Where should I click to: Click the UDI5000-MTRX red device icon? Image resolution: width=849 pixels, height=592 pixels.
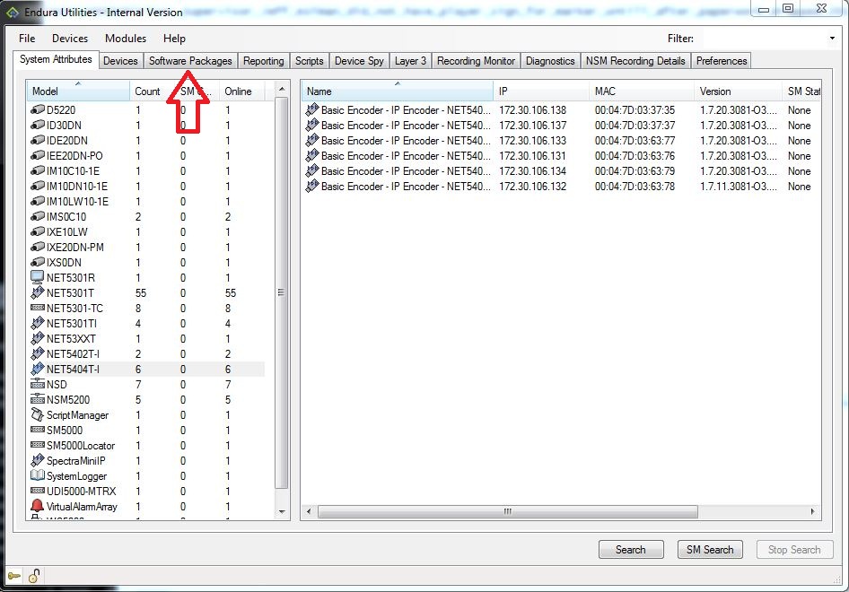[37, 491]
